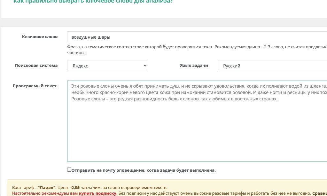The height and width of the screenshot is (196, 327).
Task: Open the Язык задачи dropdown showing Русский
Action: click(x=272, y=66)
